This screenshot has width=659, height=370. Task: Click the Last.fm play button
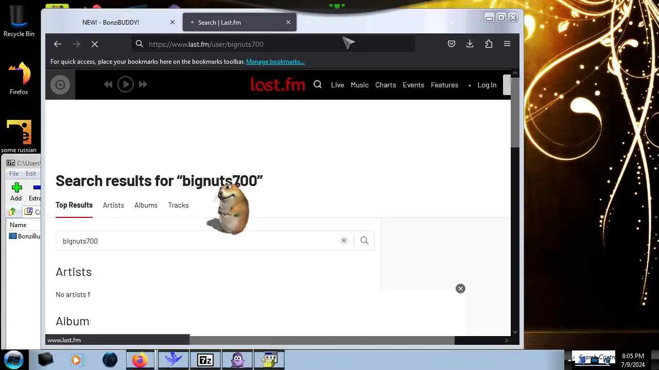(x=126, y=84)
